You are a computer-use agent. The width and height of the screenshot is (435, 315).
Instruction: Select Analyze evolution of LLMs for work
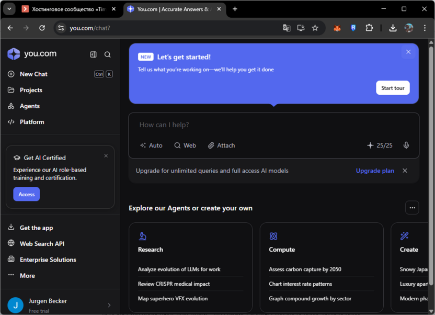point(179,269)
